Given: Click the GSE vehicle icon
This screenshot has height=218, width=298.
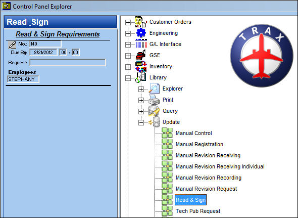Looking at the screenshot, I should [141, 55].
